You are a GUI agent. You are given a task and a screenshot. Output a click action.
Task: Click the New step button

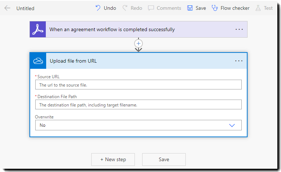coord(113,159)
